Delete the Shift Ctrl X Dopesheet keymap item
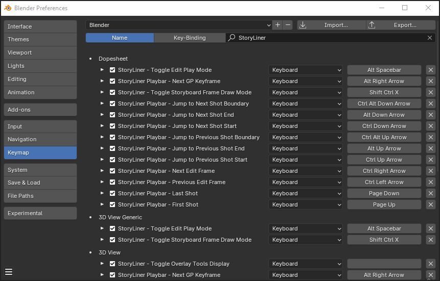 click(x=430, y=92)
